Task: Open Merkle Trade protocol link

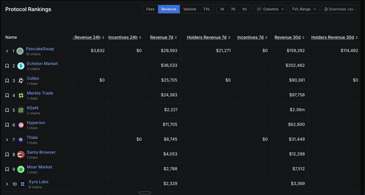Action: coord(40,93)
